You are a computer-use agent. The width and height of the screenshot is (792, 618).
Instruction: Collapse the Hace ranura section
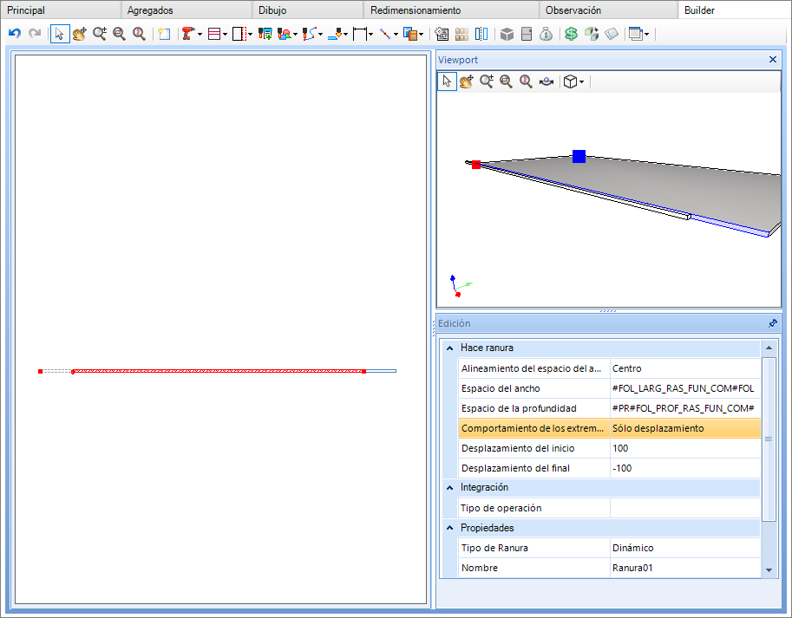449,348
